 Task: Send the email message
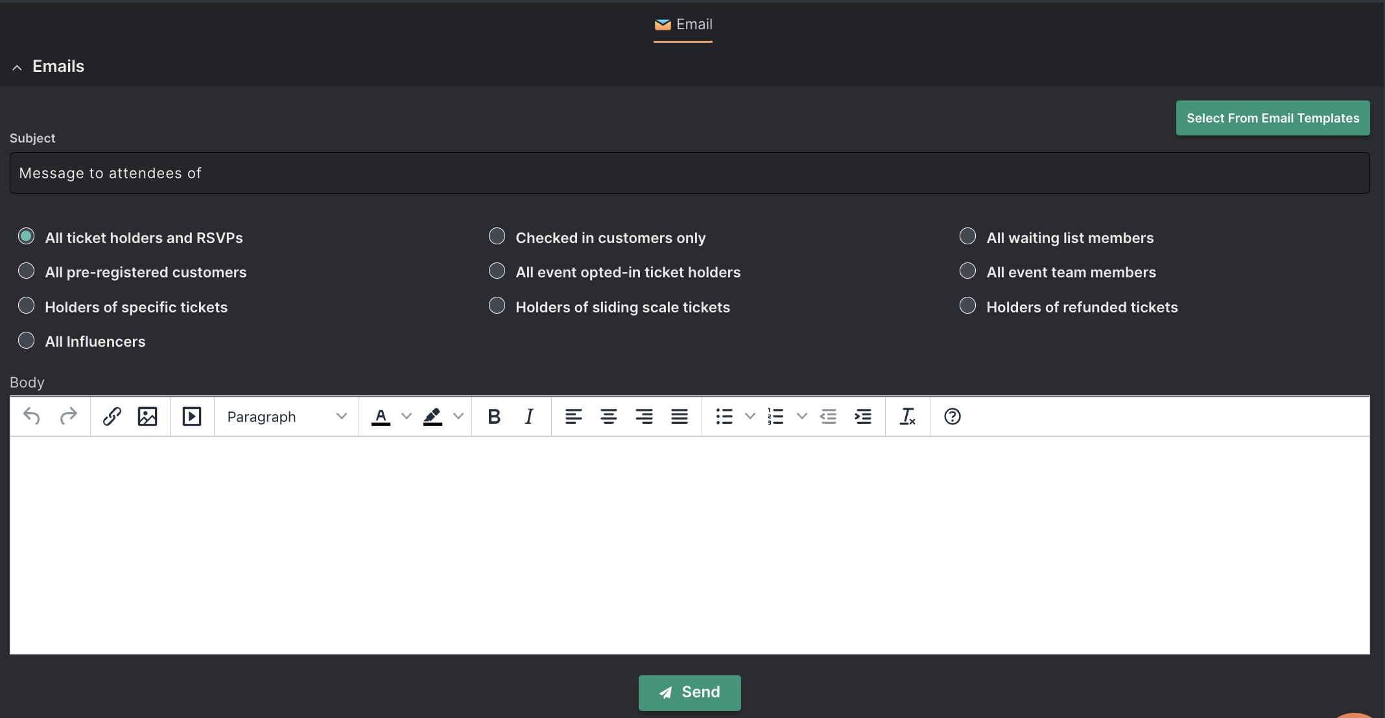pos(690,692)
